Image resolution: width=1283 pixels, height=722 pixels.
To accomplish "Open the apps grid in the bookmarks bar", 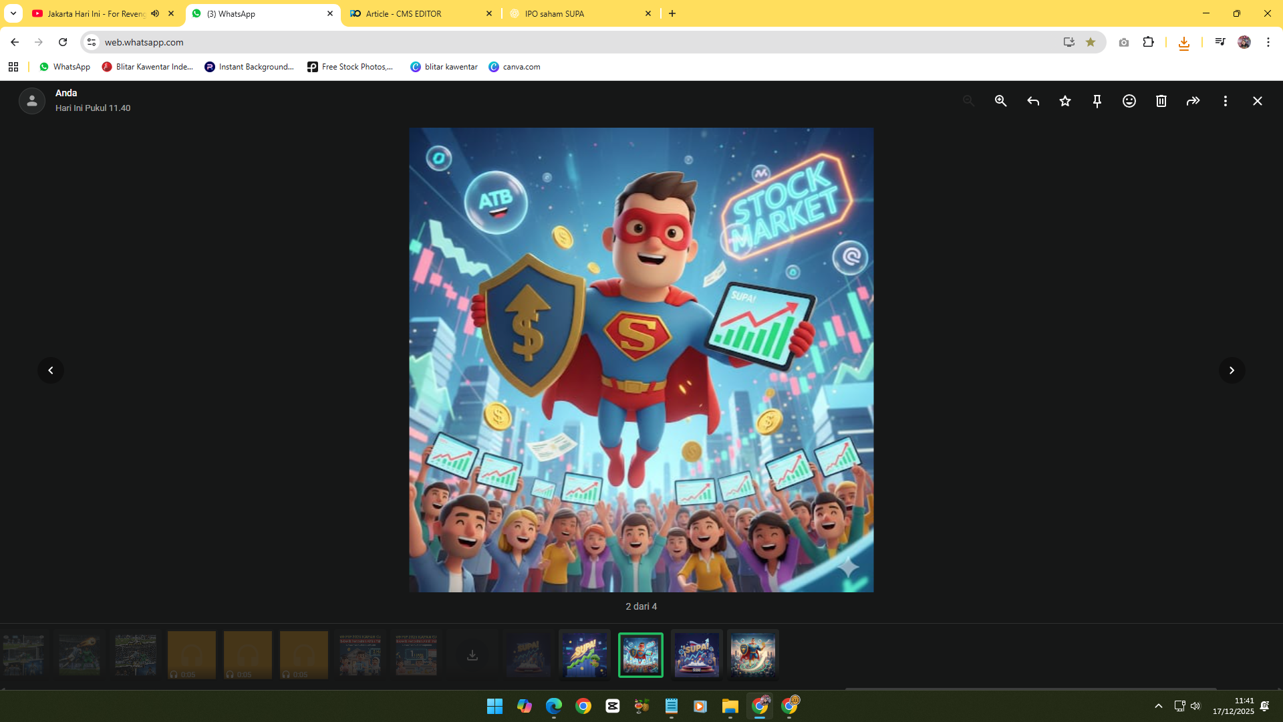I will 13,67.
